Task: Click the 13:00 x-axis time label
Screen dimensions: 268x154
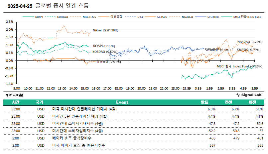Action: (62, 89)
